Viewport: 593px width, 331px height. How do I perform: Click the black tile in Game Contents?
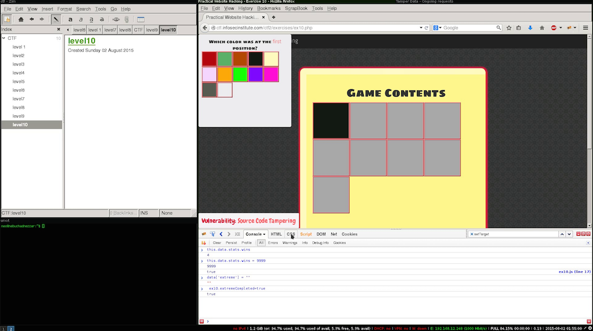[331, 120]
